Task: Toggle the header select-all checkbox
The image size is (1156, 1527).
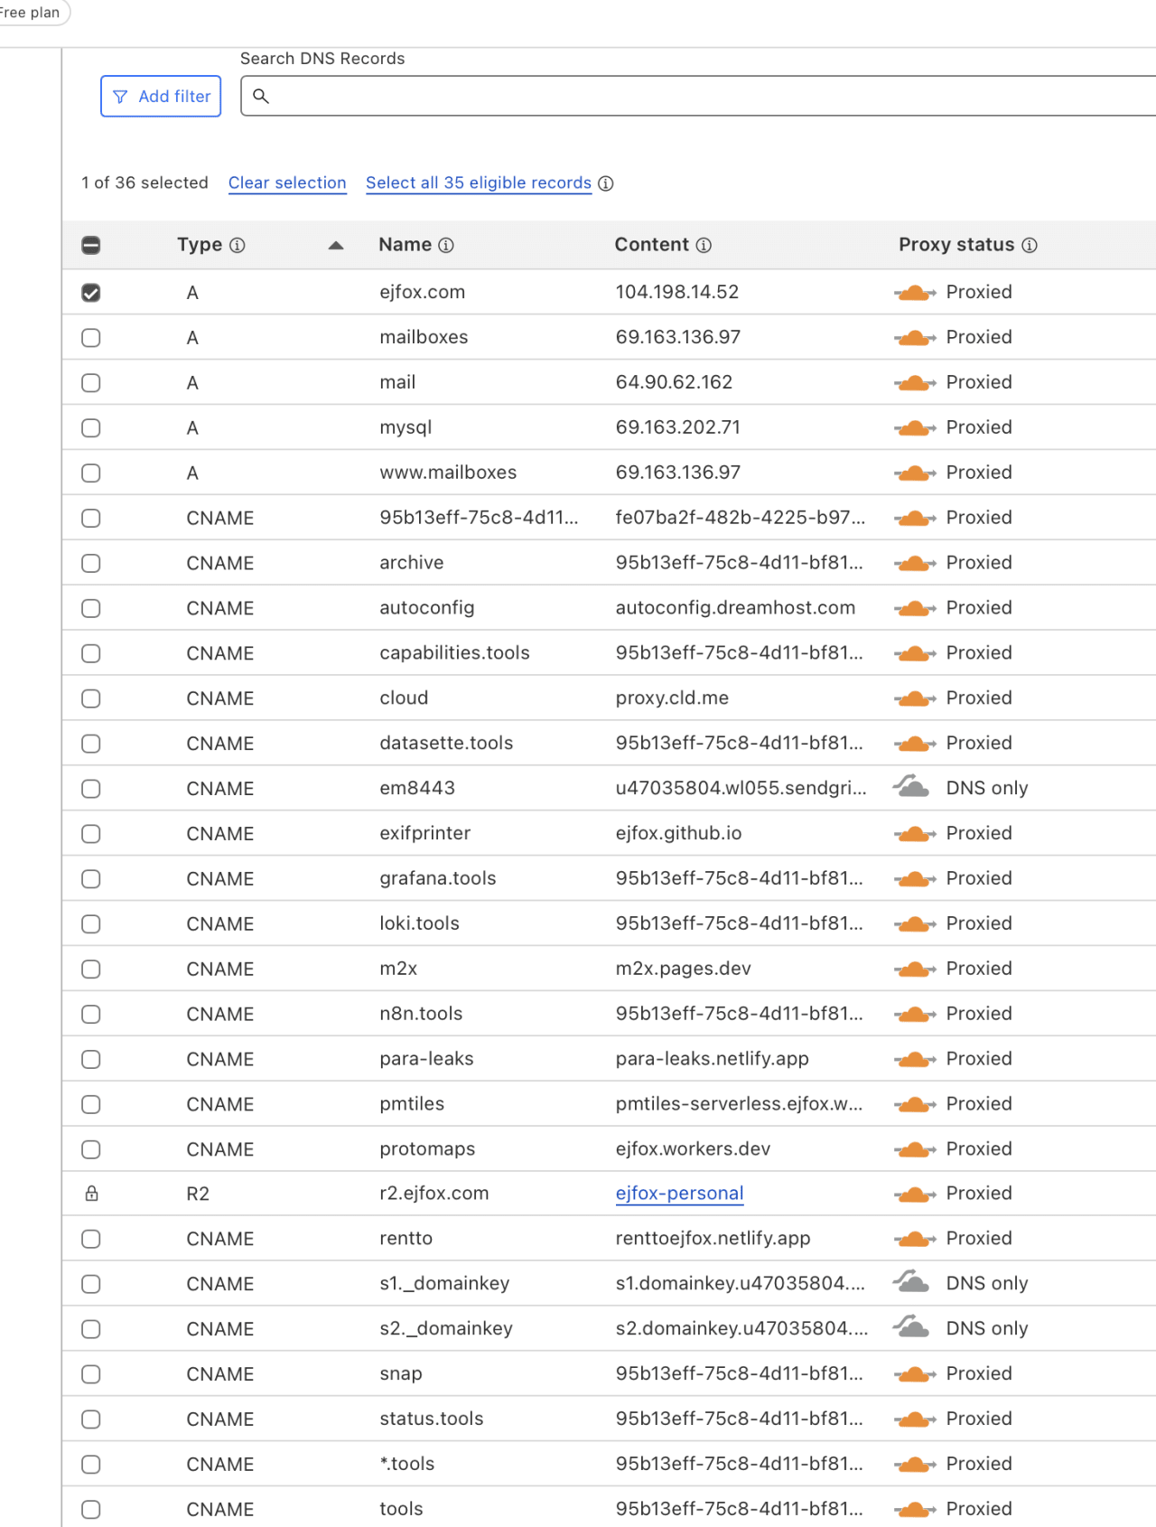Action: tap(91, 246)
